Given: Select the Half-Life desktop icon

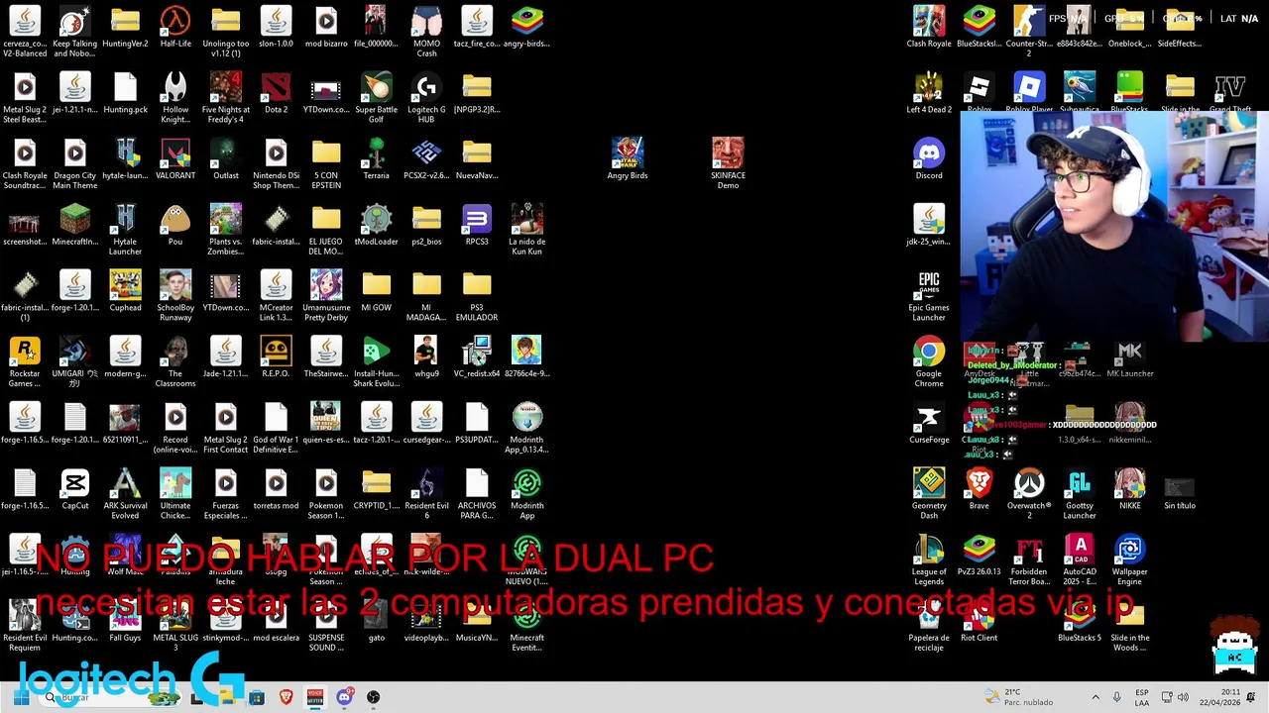Looking at the screenshot, I should point(175,28).
